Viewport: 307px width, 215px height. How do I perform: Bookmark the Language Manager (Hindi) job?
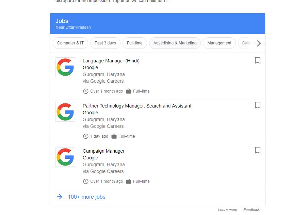point(257,60)
